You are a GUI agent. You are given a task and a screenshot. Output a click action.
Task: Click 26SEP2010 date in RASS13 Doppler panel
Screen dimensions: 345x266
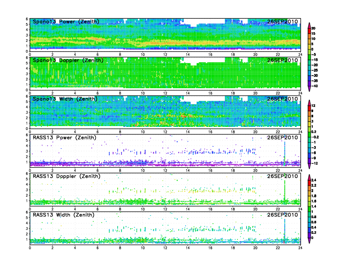click(283, 176)
